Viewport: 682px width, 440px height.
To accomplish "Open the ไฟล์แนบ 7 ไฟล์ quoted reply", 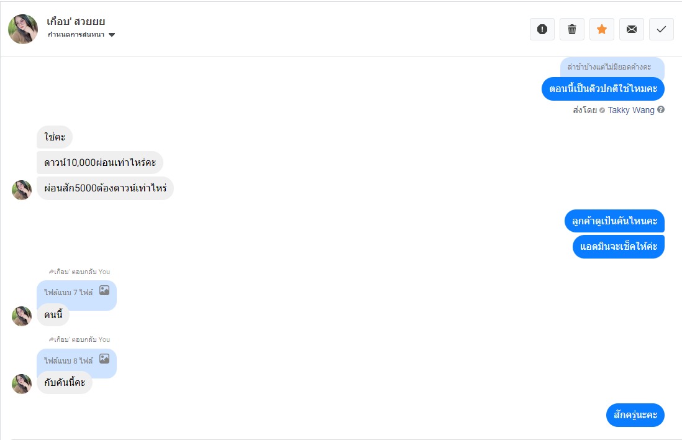I will coord(68,292).
